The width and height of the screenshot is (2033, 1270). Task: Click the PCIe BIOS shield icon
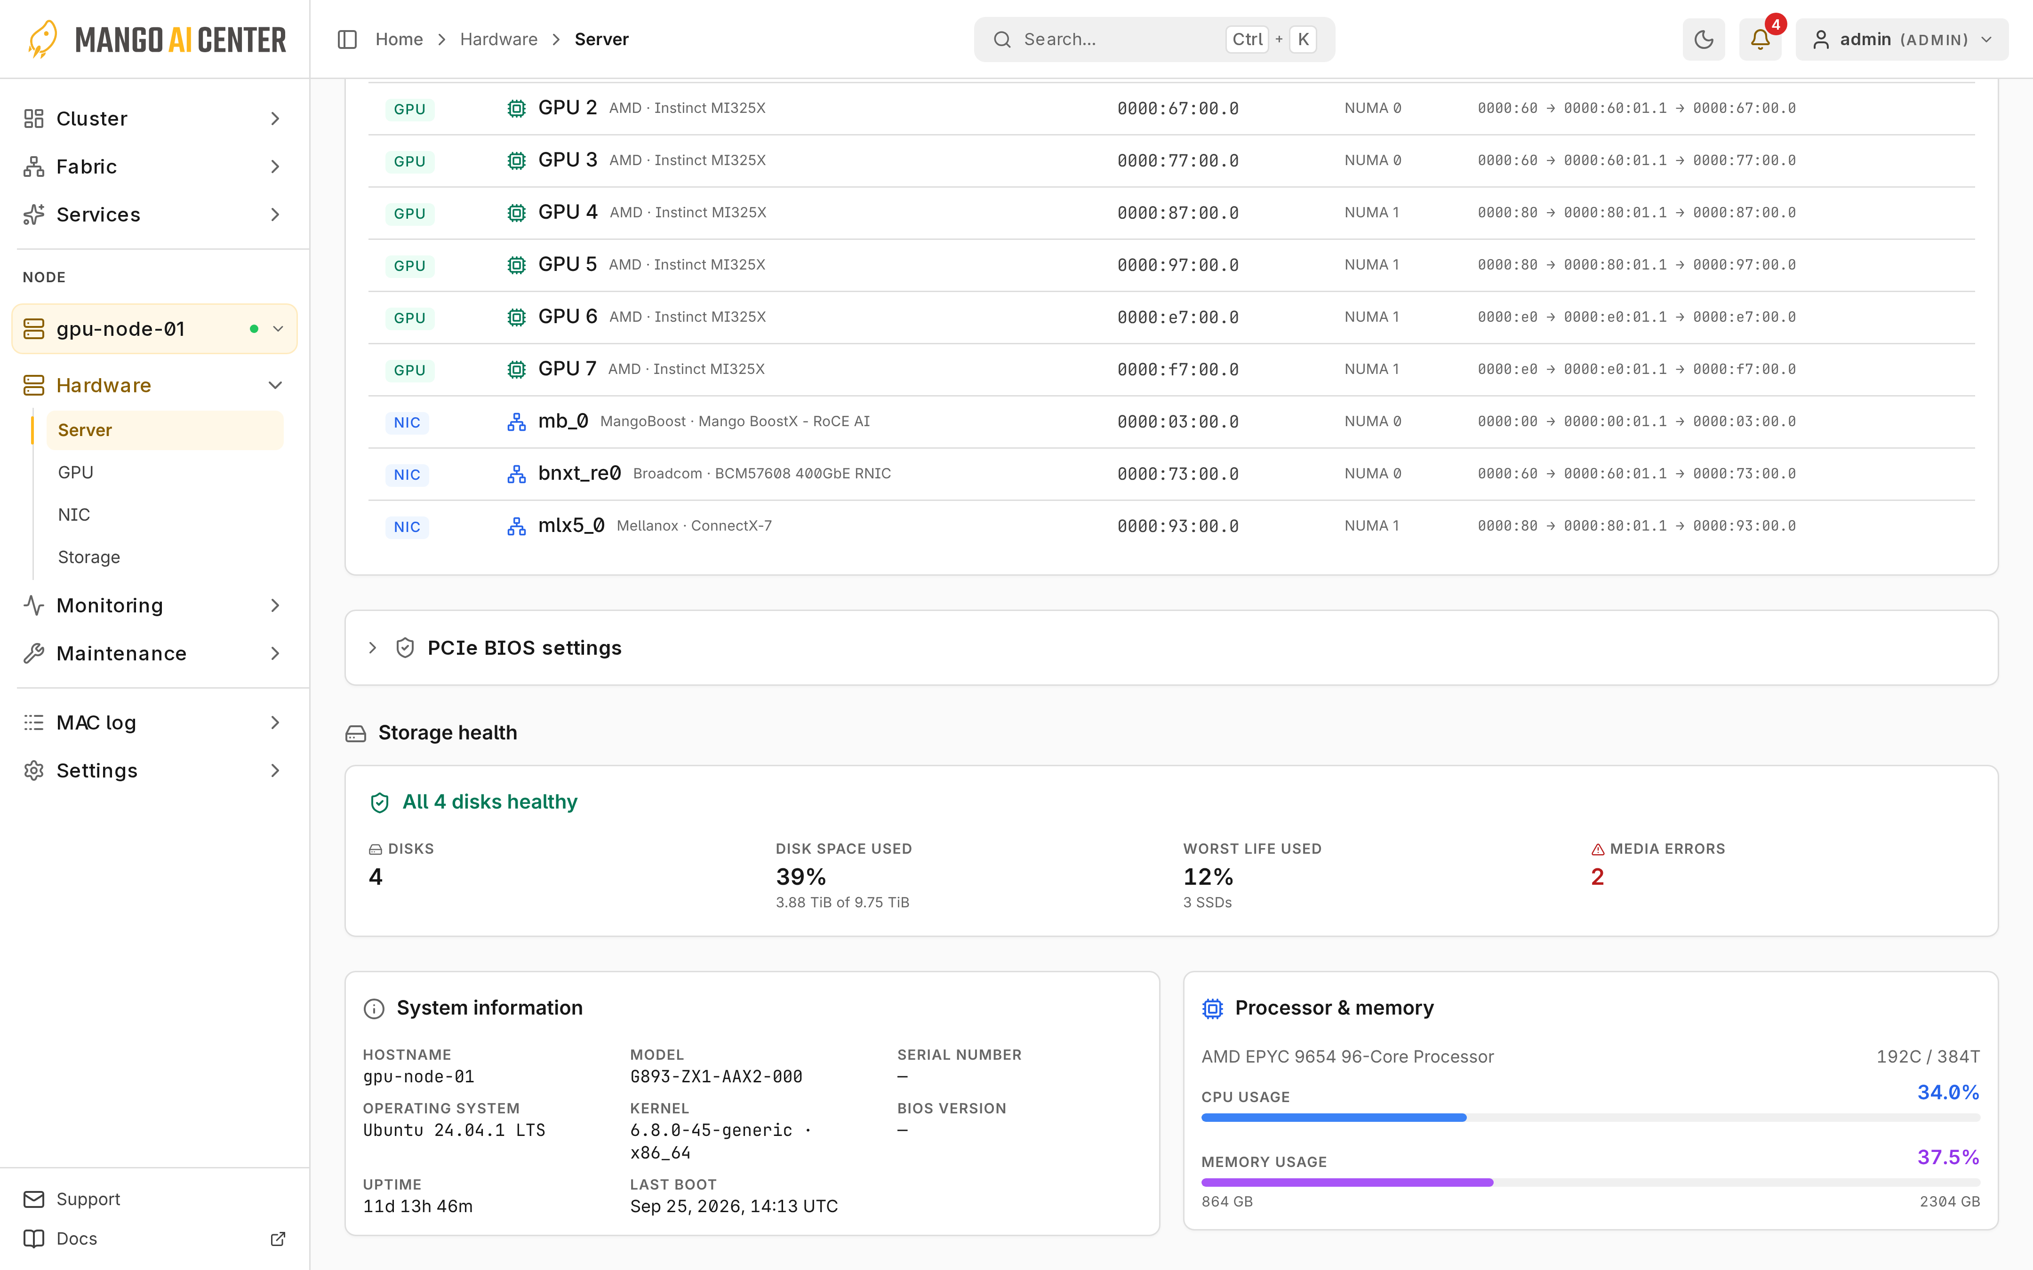pos(405,648)
